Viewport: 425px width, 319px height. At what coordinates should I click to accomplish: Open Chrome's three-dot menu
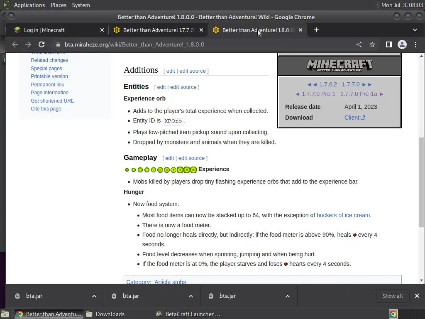tap(415, 44)
